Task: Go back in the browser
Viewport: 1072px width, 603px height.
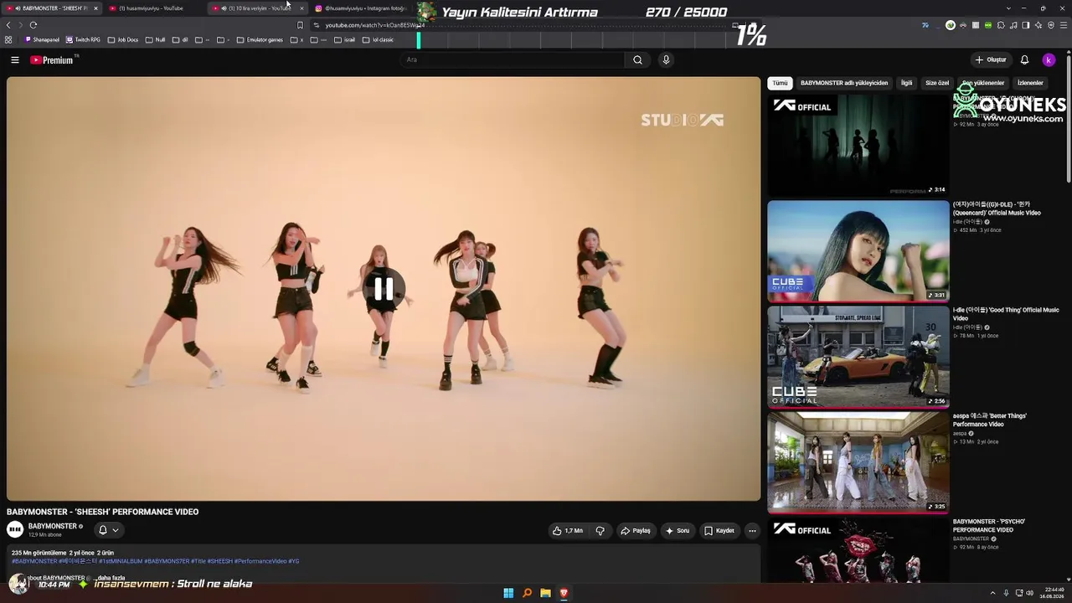Action: point(8,25)
